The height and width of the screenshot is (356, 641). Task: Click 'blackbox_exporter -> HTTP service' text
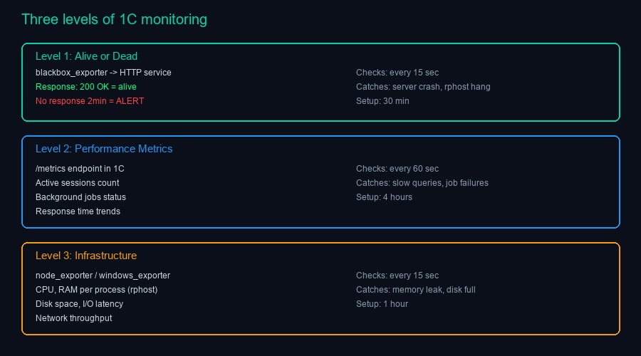coord(103,73)
